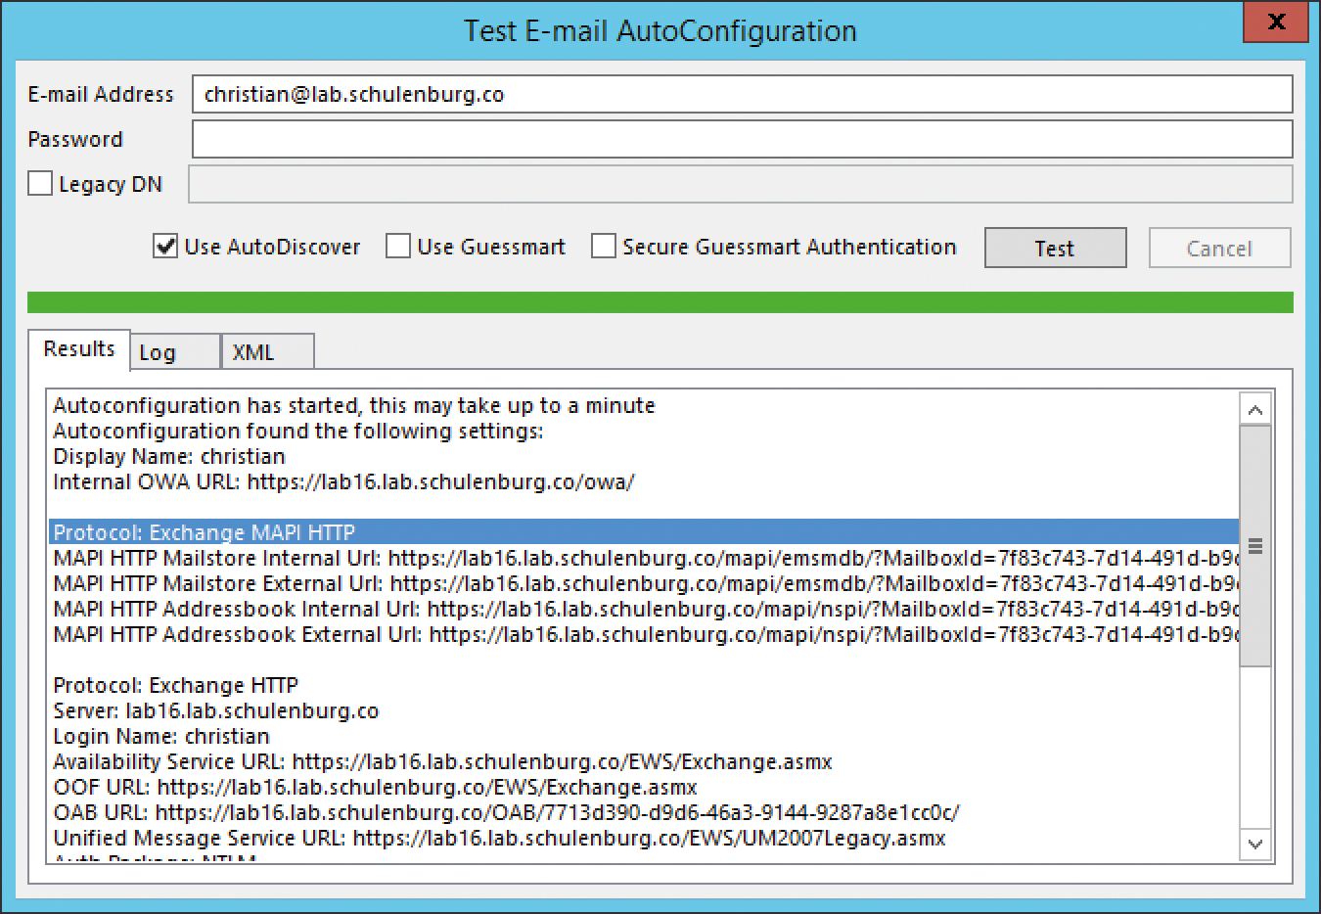Viewport: 1321px width, 914px height.
Task: Click the scrollbar thumb in results pane
Action: pyautogui.click(x=1255, y=543)
